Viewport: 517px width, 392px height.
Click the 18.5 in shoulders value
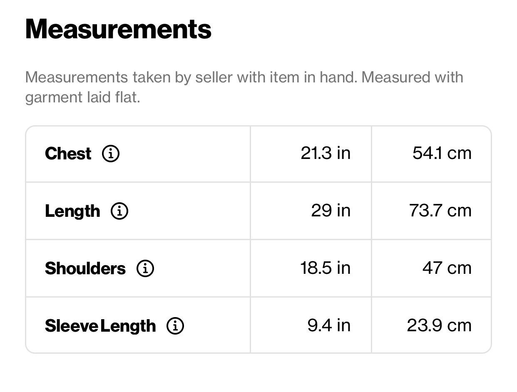[326, 268]
